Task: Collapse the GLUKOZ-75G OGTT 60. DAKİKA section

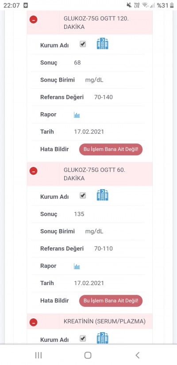Action: pyautogui.click(x=33, y=171)
